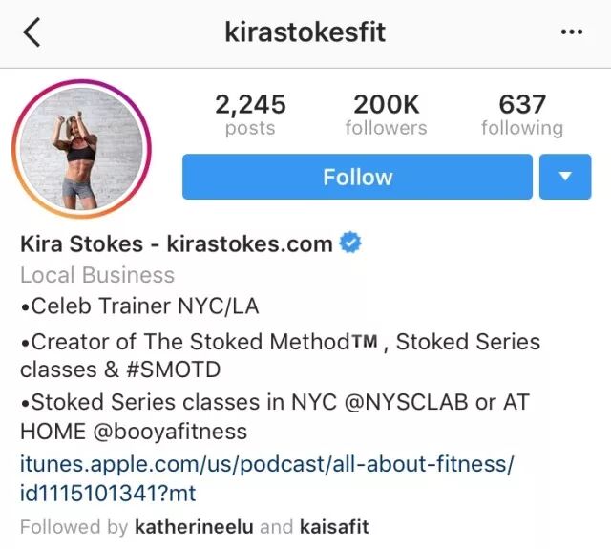The width and height of the screenshot is (611, 549).
Task: Open kaisafit's profile
Action: point(334,527)
